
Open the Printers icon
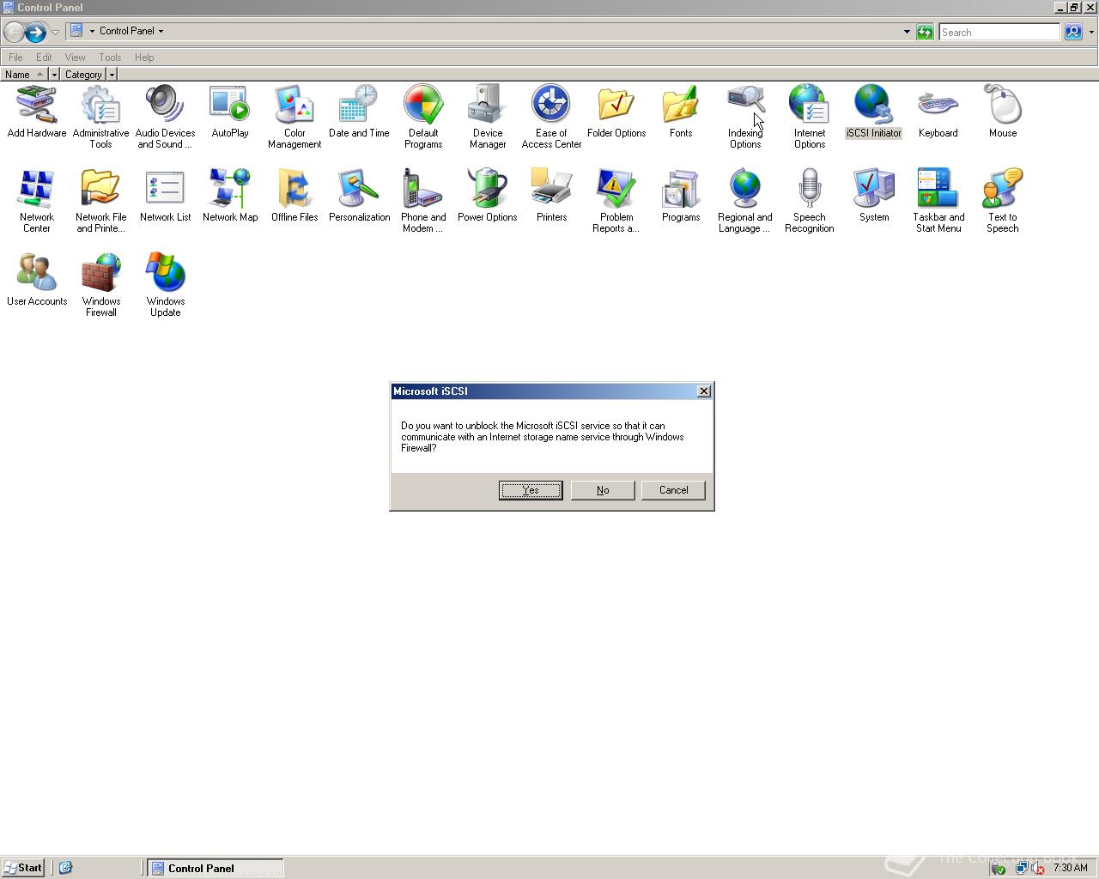(x=551, y=196)
